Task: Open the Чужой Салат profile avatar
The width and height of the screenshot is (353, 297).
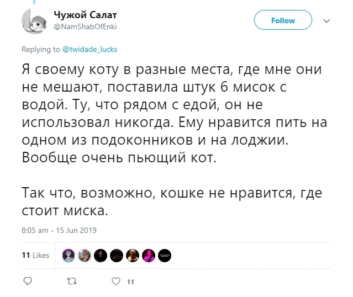Action: click(x=35, y=21)
